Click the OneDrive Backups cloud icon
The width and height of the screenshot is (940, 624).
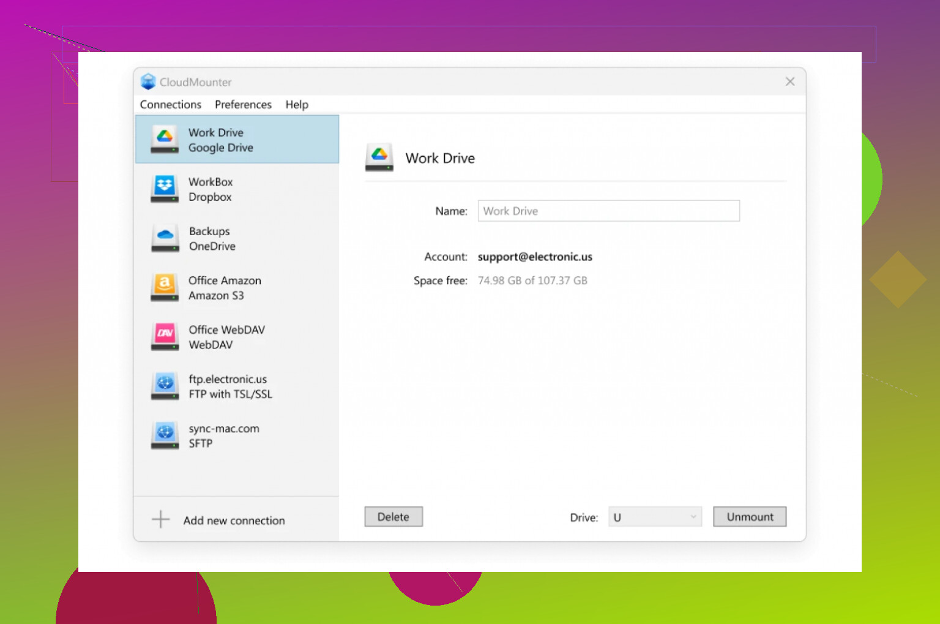pos(165,238)
